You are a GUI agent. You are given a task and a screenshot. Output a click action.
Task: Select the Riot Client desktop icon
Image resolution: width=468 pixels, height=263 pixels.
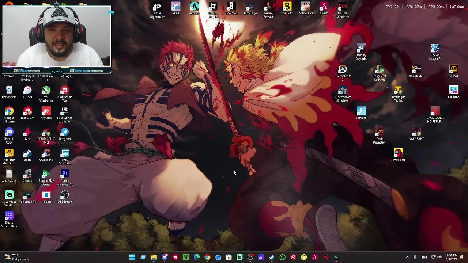point(27,113)
